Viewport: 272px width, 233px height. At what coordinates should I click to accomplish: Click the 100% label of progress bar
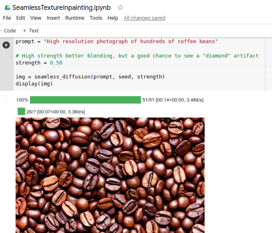point(22,100)
